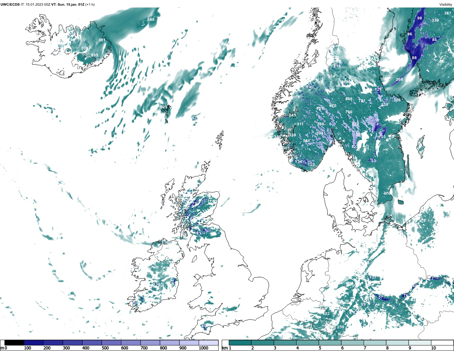Pick the 200–300 m legend swatch
The height and width of the screenshot is (351, 454).
[x=53, y=342]
